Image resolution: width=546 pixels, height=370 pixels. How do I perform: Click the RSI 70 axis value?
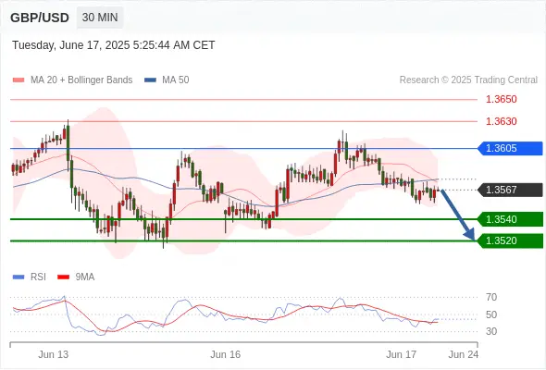[491, 297]
